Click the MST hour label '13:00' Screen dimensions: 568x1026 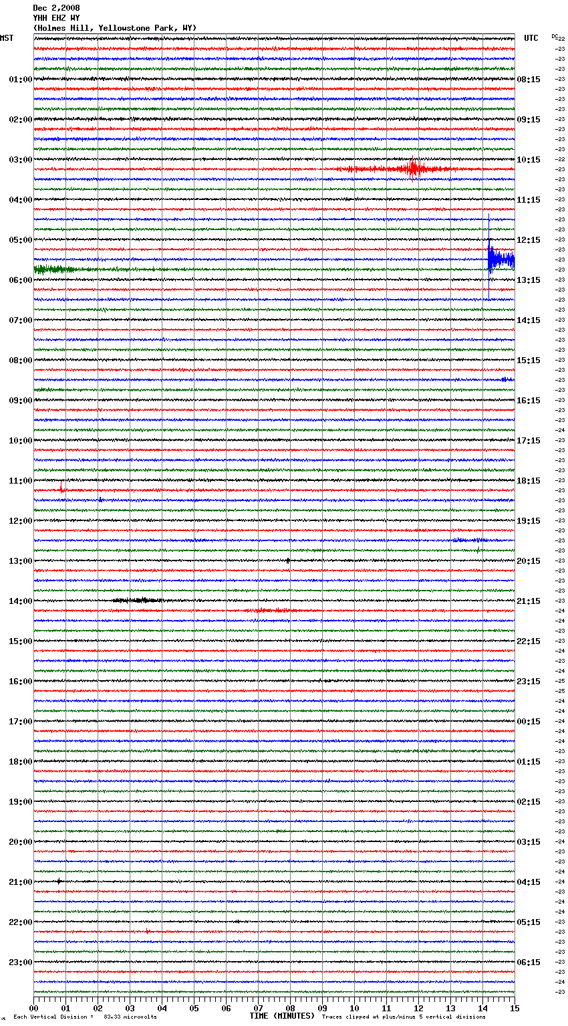point(21,561)
